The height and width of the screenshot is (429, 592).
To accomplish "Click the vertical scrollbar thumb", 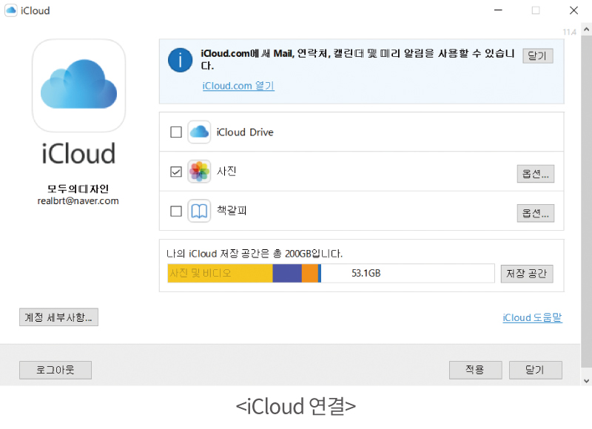I will click(x=586, y=200).
